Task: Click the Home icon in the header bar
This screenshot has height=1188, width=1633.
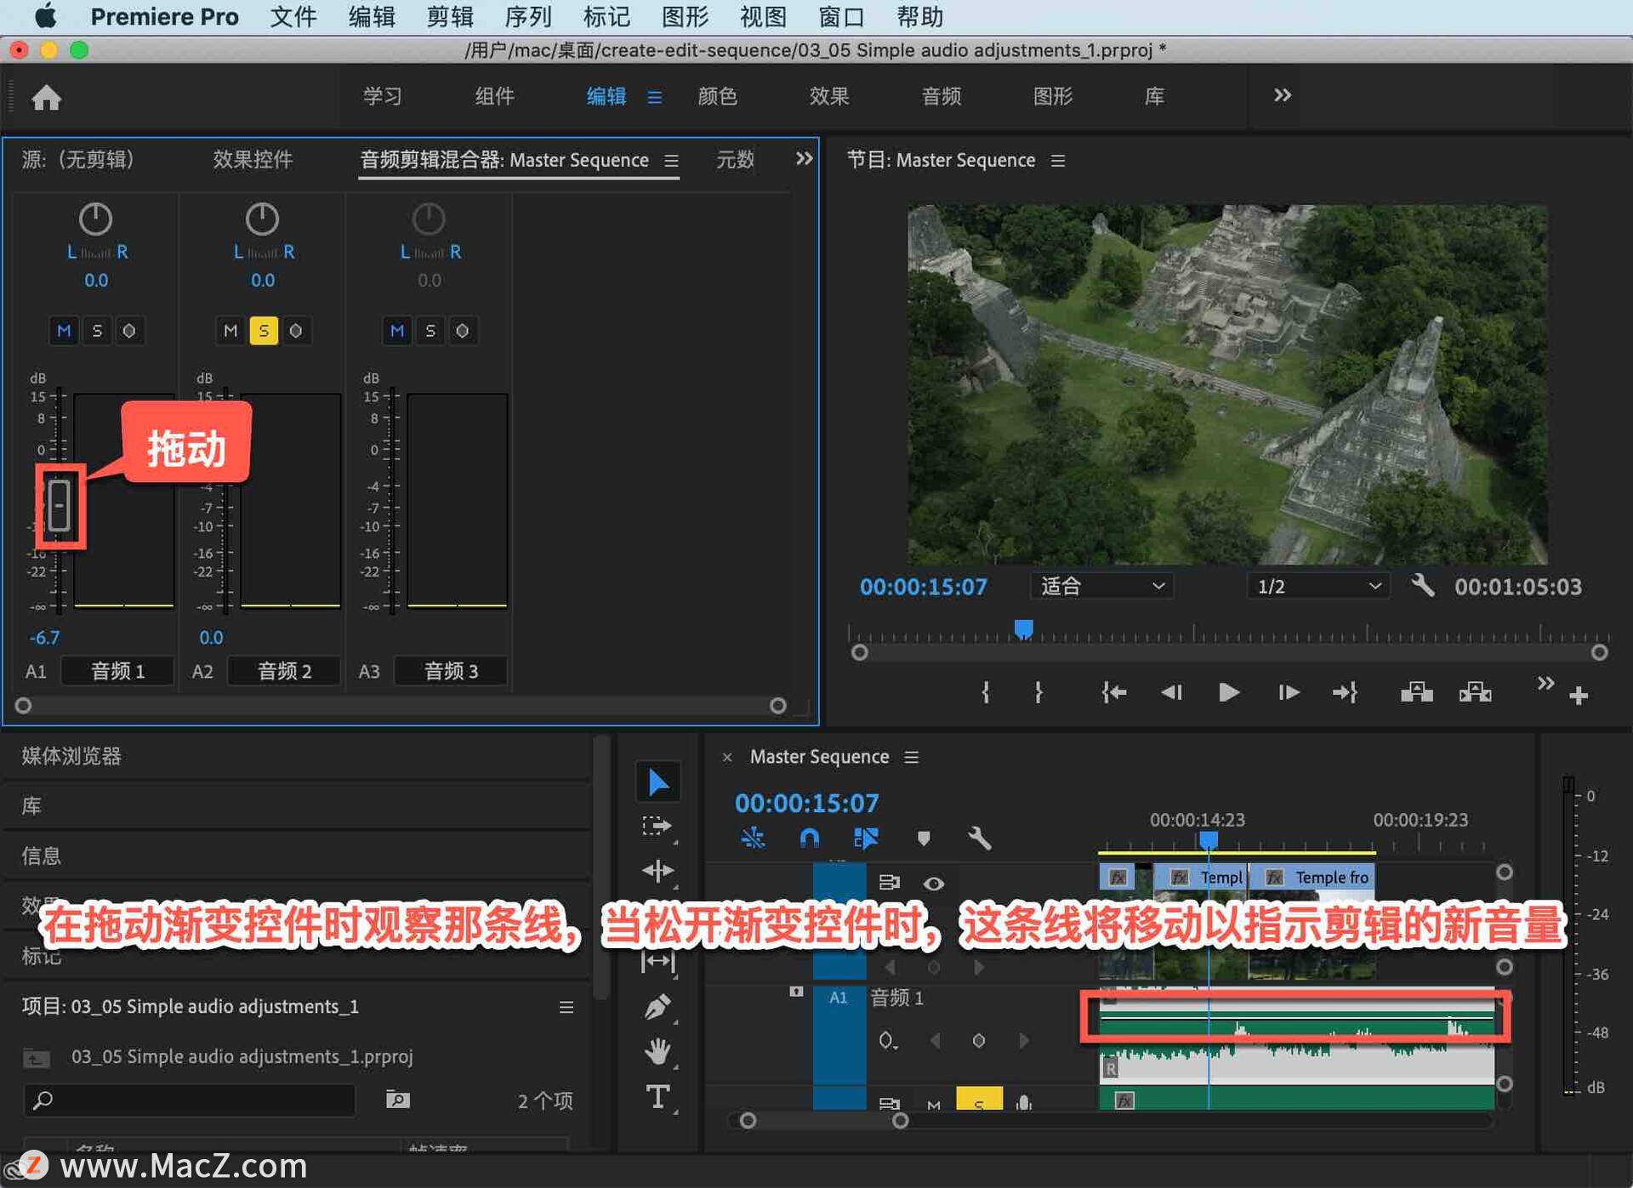Action: point(47,97)
